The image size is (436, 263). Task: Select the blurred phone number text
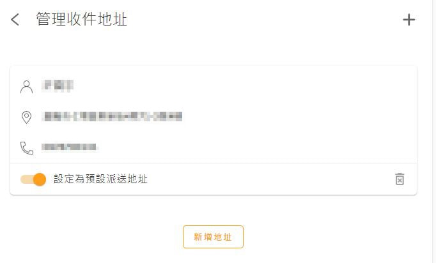coord(69,147)
